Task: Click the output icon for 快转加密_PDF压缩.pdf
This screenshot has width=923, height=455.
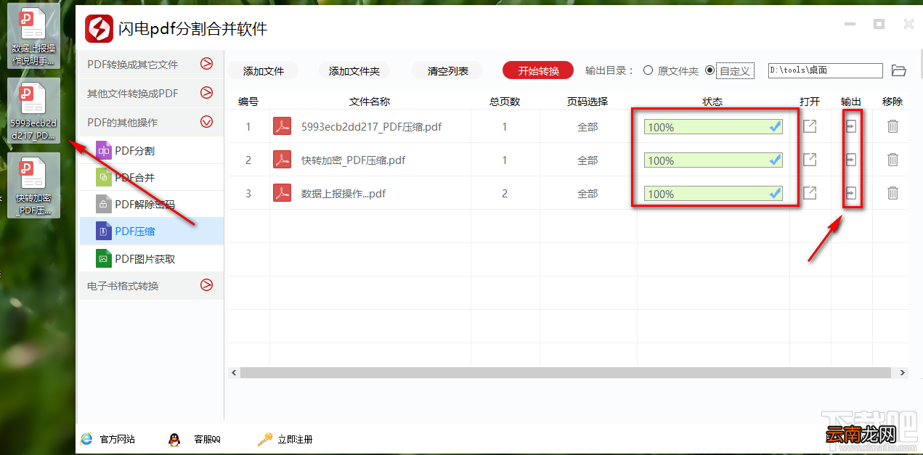Action: pos(851,160)
